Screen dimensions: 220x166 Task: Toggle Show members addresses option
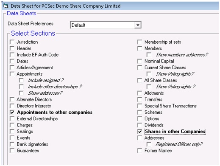point(149,55)
